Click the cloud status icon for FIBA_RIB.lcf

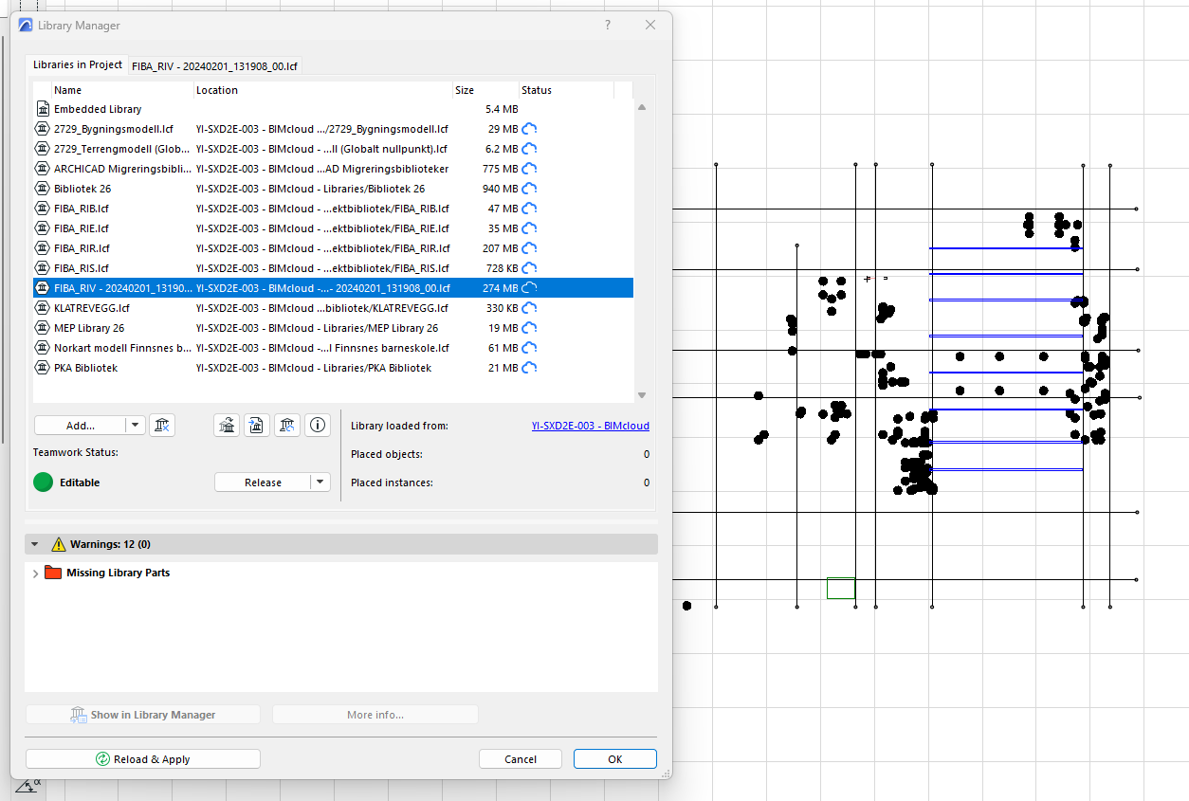[529, 209]
